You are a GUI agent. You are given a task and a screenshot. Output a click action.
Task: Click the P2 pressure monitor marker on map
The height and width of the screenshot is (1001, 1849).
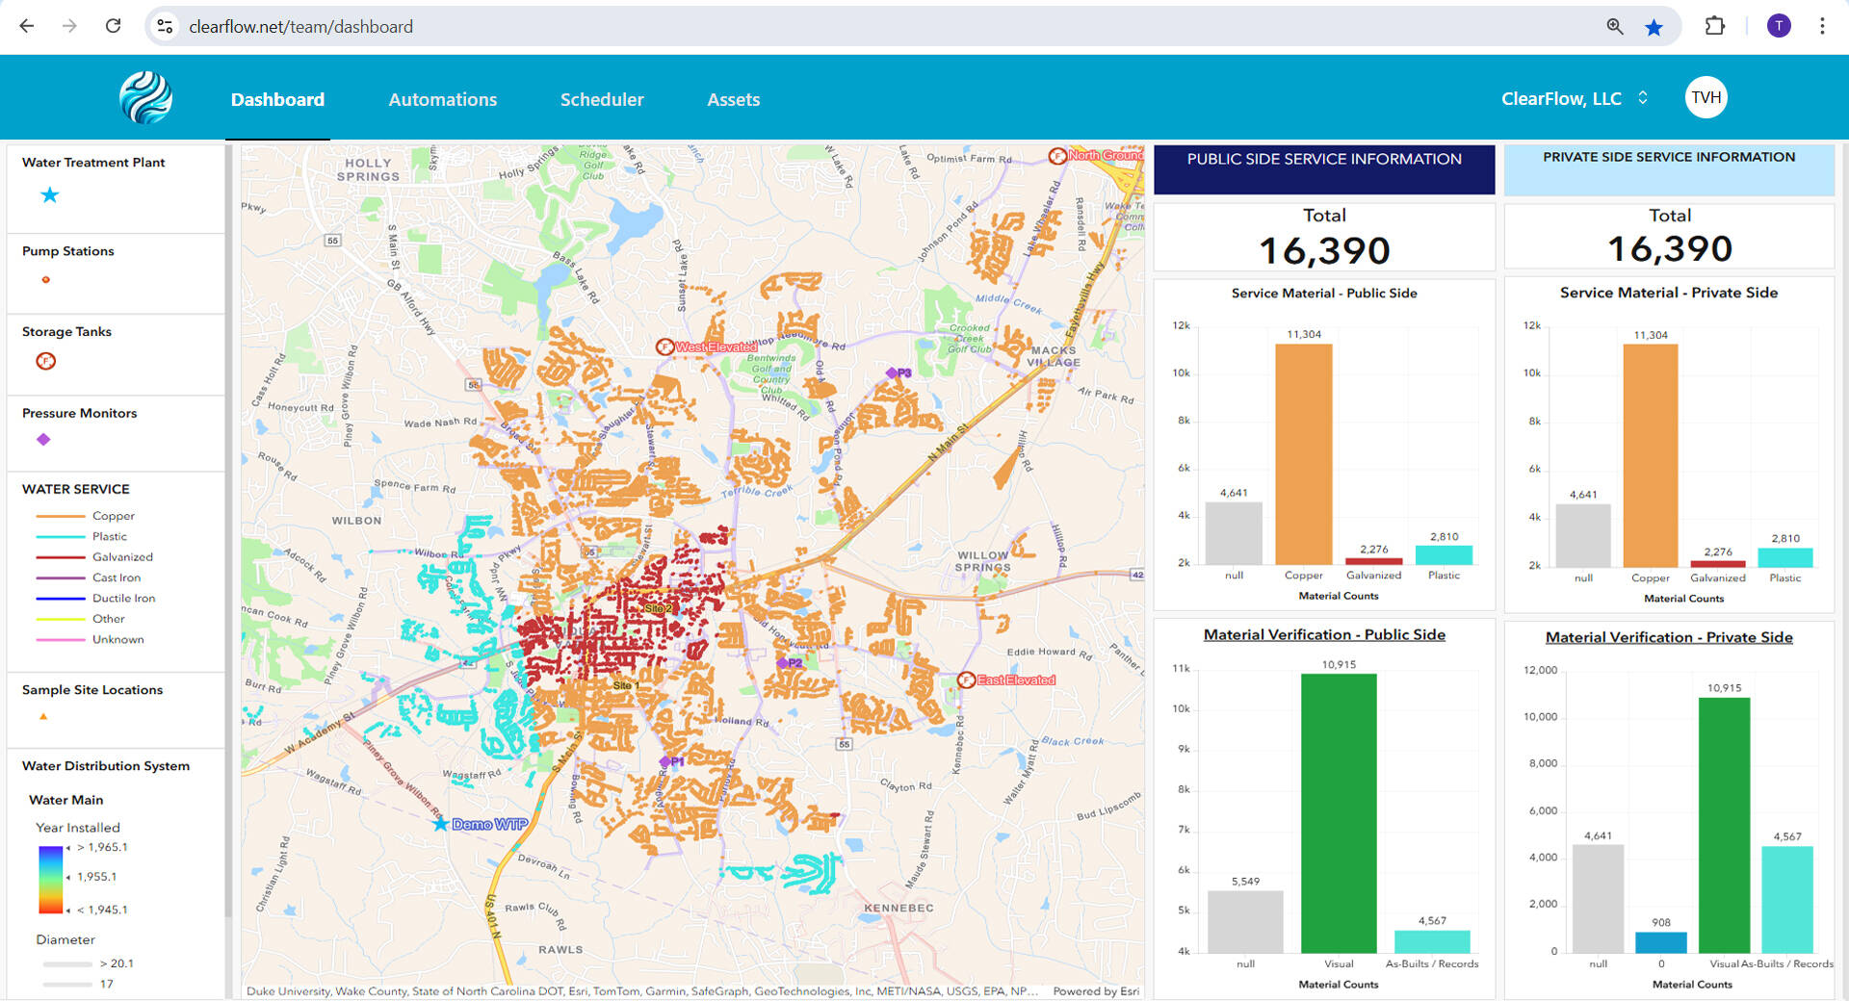[782, 663]
